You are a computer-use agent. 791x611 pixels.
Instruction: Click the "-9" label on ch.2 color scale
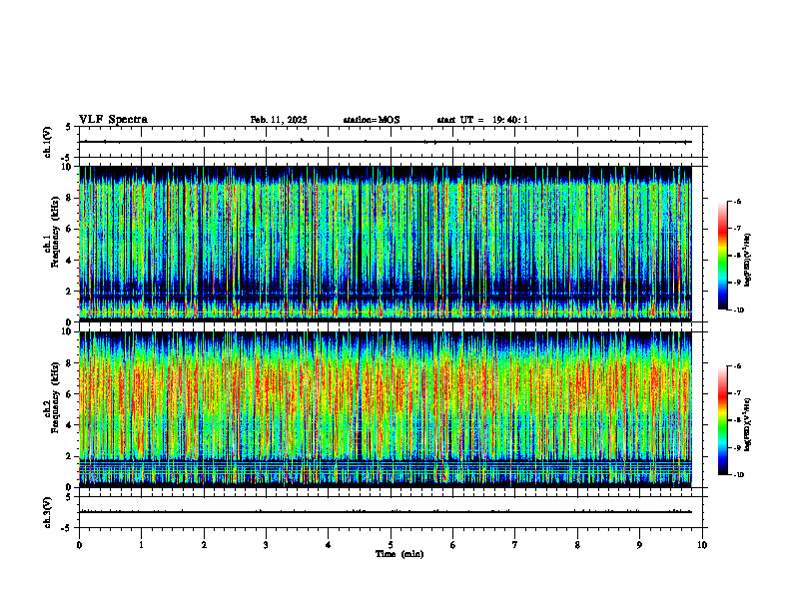click(737, 447)
